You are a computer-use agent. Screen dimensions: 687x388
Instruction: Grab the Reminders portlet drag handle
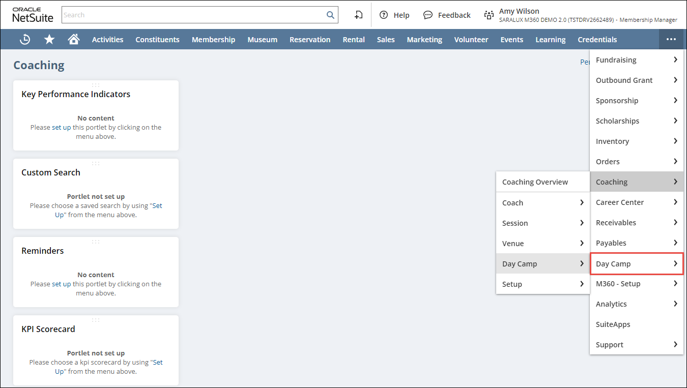[x=96, y=242]
